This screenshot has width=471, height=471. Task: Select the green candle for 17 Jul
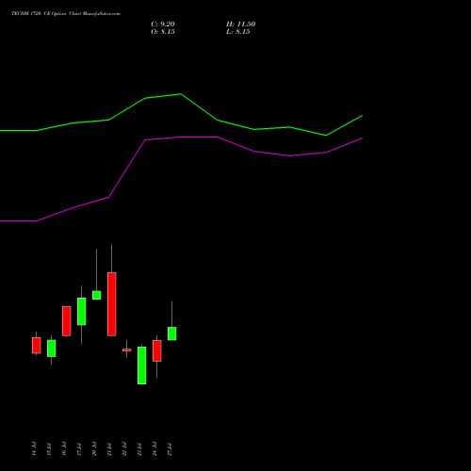[82, 311]
